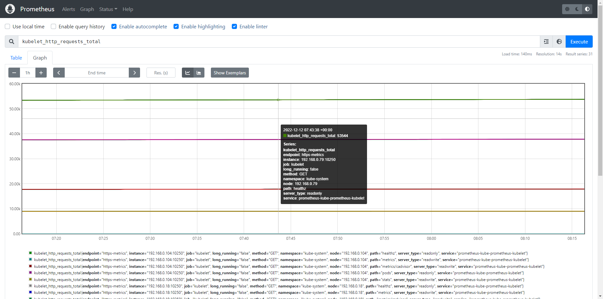Viewport: 603px width, 299px height.
Task: Click blue swatch of 192.168.0.18 metrics series
Action: coord(30,292)
